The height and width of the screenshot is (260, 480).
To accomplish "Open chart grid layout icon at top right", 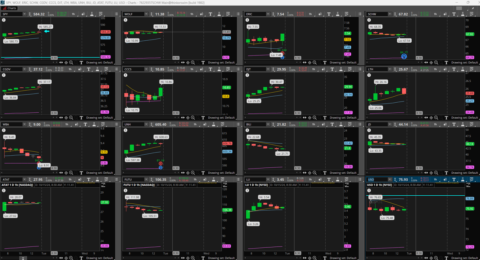I will click(459, 8).
